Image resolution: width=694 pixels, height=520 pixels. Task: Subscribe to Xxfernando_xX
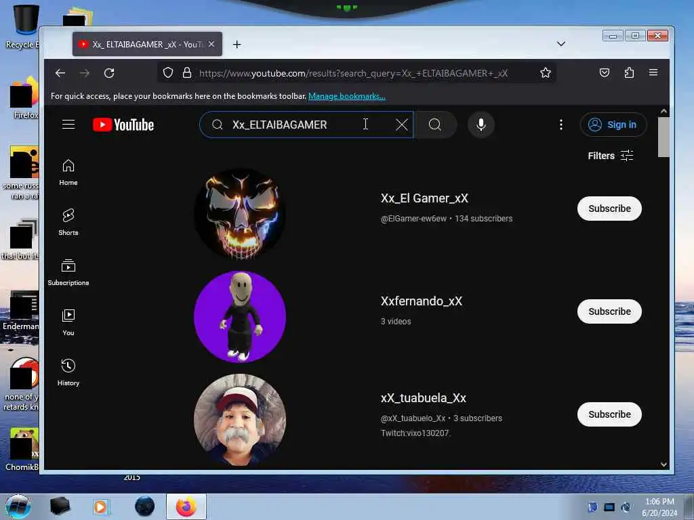point(609,311)
